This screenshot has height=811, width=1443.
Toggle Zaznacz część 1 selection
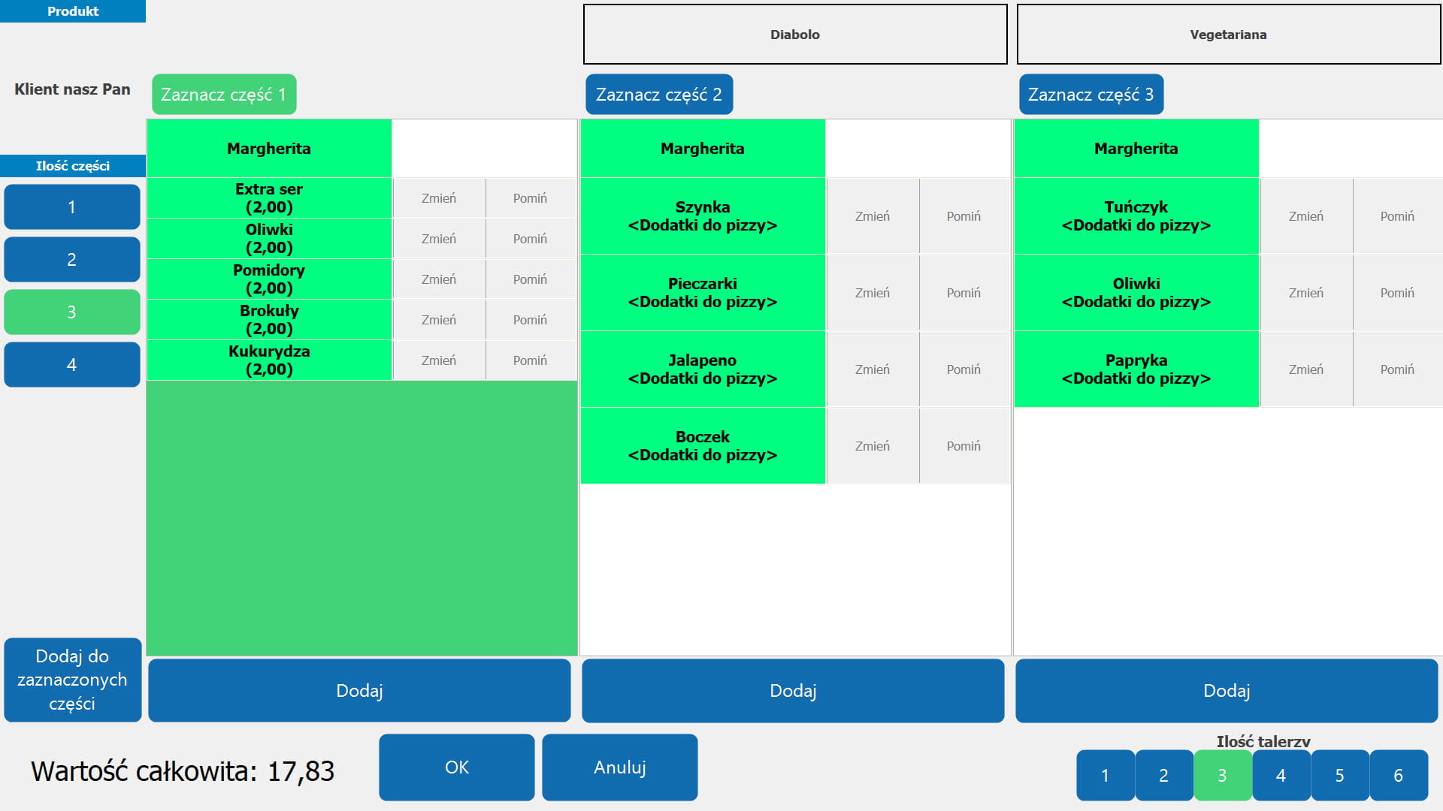point(224,95)
